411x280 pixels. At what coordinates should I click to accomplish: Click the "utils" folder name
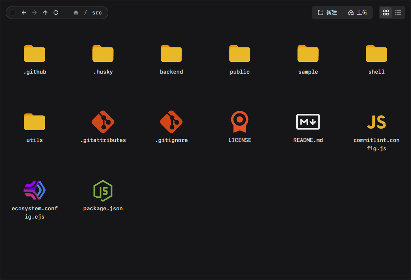[x=35, y=140]
